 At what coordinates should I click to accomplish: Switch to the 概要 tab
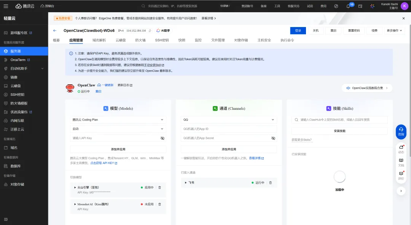pyautogui.click(x=56, y=40)
